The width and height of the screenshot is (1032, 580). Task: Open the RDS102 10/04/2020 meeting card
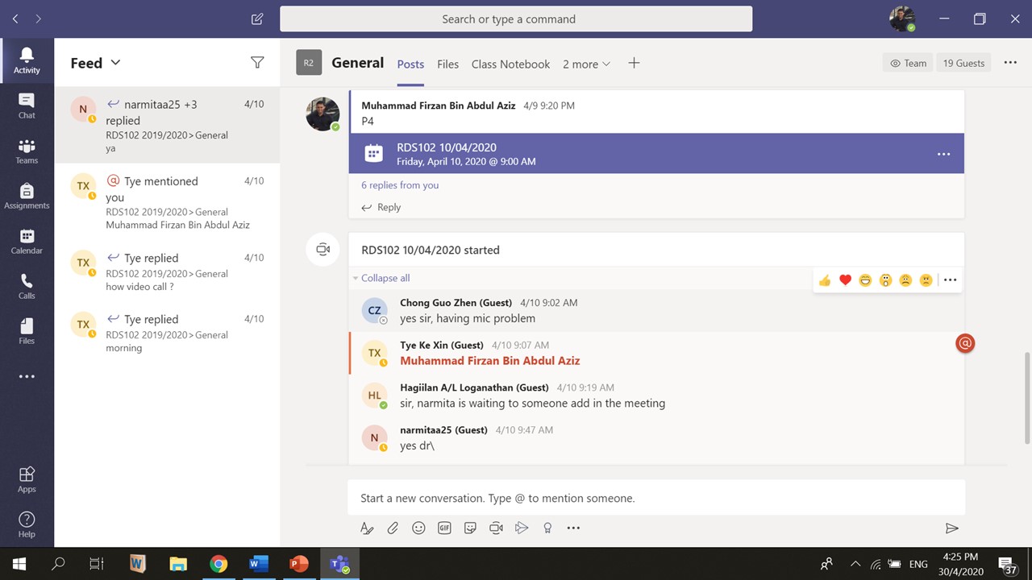tap(656, 153)
